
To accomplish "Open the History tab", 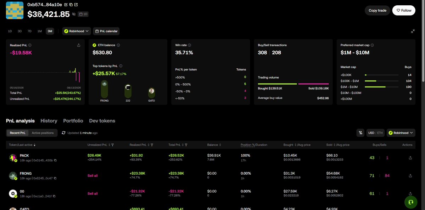I will pyautogui.click(x=49, y=121).
